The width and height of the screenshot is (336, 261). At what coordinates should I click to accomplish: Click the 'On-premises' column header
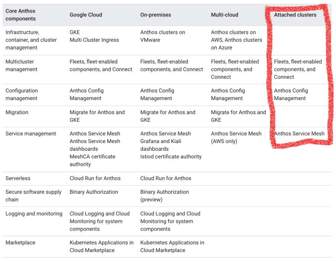(x=155, y=15)
